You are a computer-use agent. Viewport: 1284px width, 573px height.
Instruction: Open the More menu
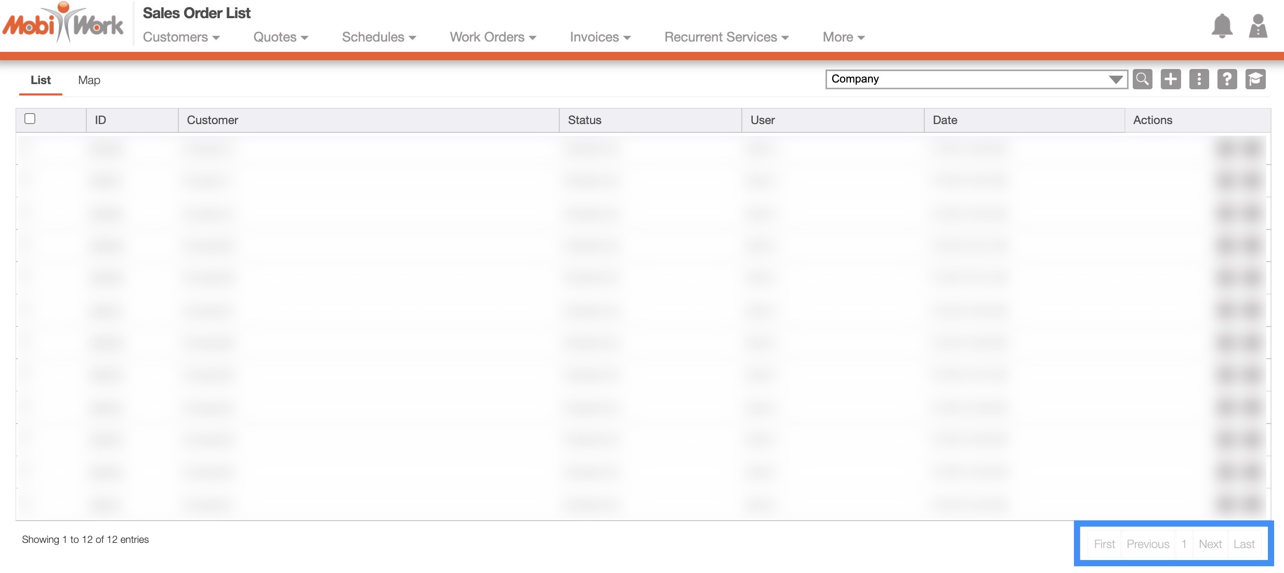(843, 37)
